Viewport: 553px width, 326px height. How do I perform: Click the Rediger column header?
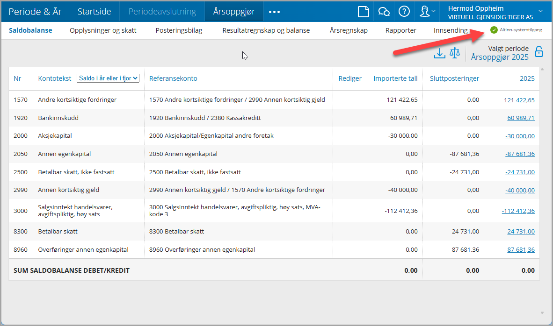point(350,78)
